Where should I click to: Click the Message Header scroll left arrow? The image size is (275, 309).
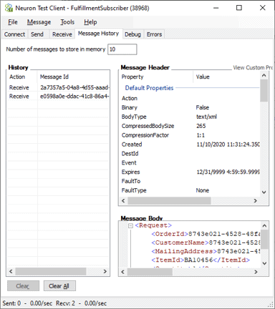(x=123, y=201)
